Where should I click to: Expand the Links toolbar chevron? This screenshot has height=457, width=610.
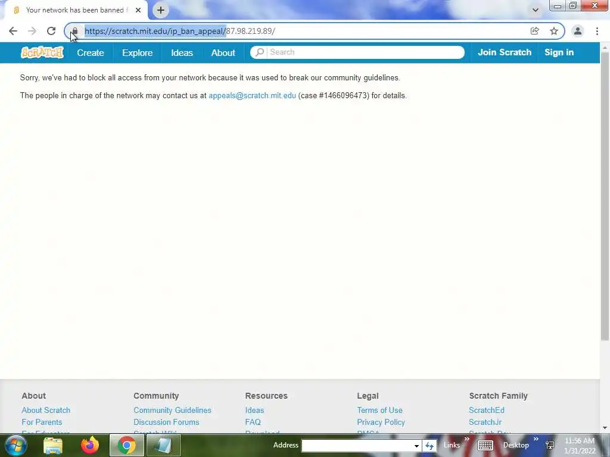(x=467, y=439)
